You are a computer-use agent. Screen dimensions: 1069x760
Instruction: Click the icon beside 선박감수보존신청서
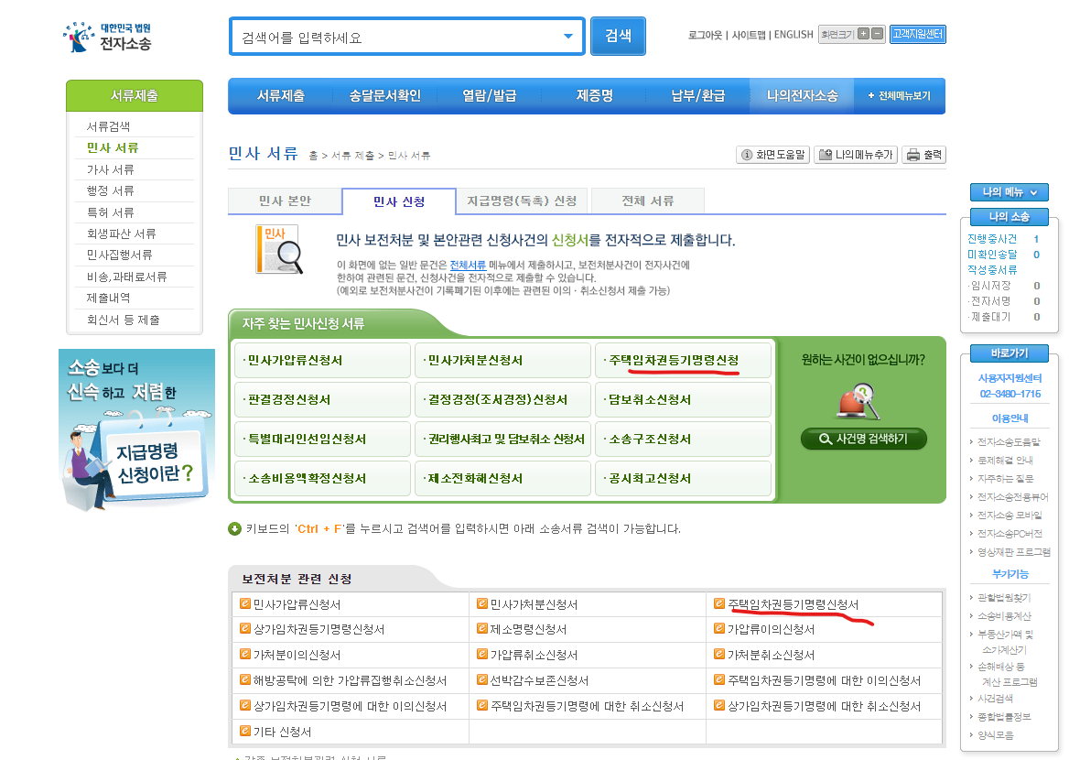coord(482,679)
